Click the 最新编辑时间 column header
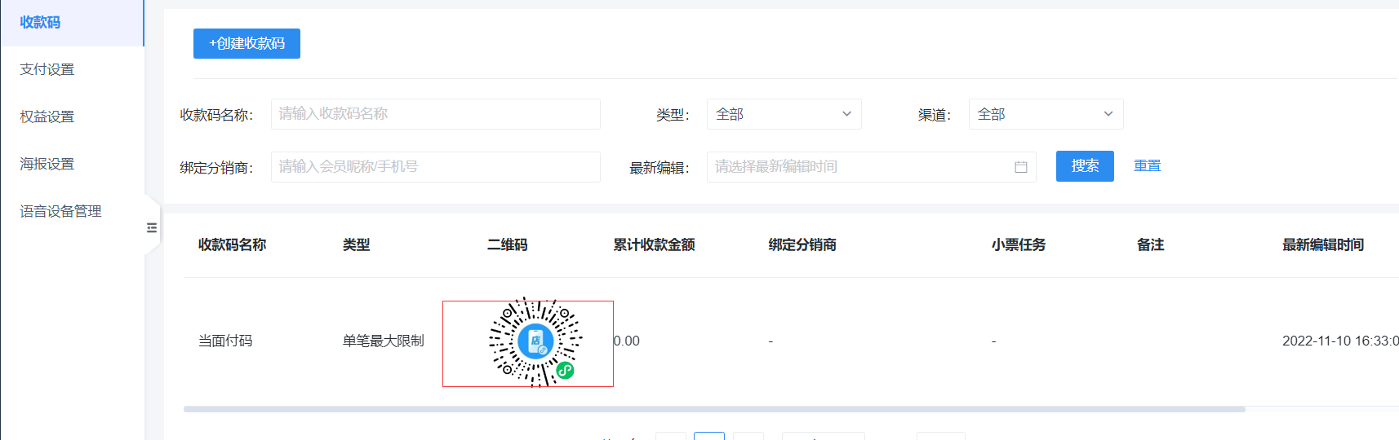Screen dimensions: 1399x440 (x=1323, y=245)
